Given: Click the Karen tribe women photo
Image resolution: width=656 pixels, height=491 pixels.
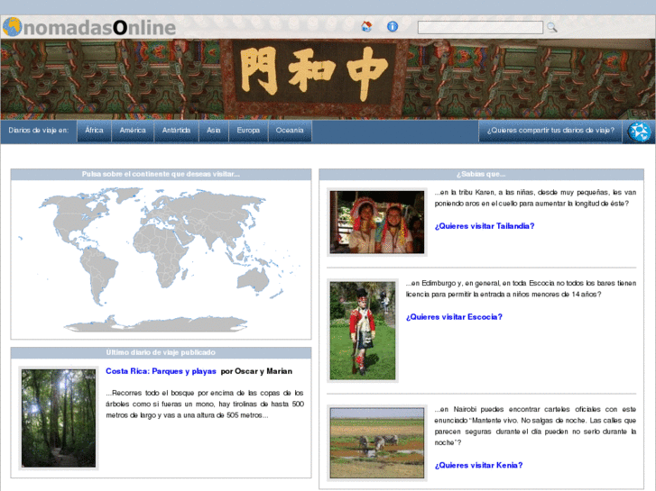Looking at the screenshot, I should [x=377, y=222].
